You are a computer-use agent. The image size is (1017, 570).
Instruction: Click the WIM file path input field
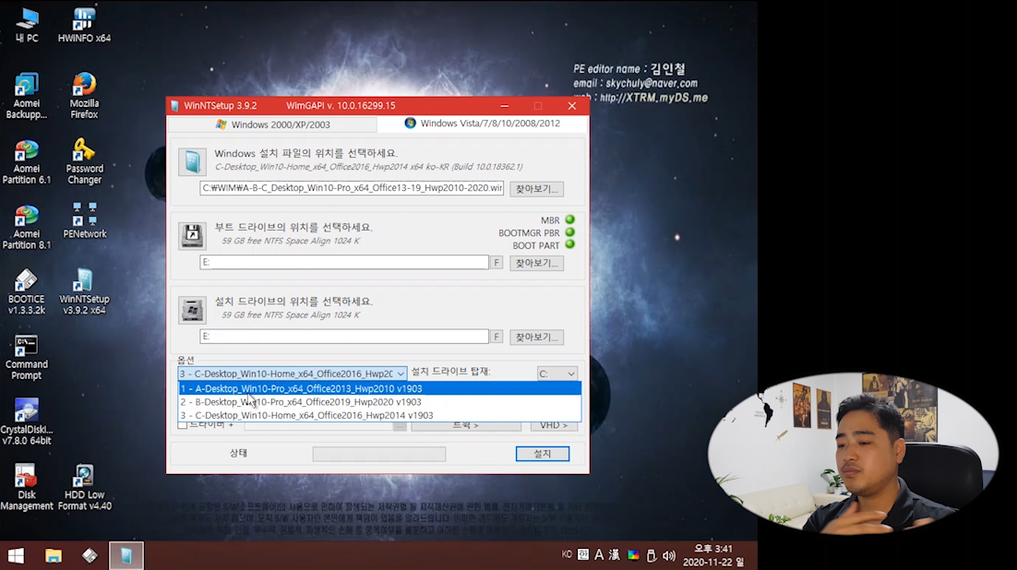point(352,188)
